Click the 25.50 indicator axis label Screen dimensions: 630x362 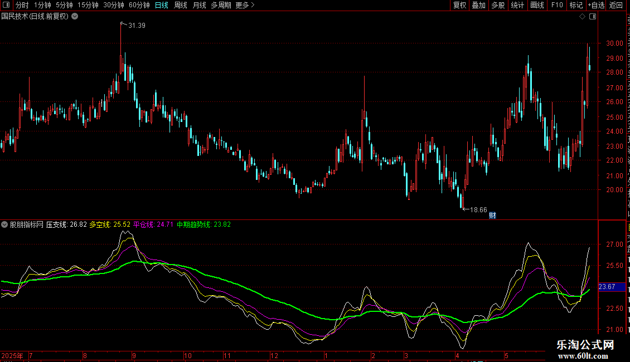614,266
